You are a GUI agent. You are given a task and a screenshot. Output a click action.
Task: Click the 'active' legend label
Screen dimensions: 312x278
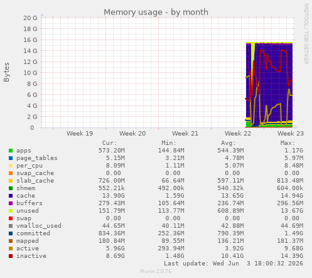coord(28,249)
